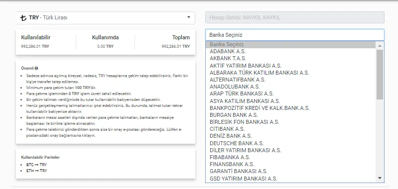The image size is (398, 189).
Task: Select GARANTİ BANKASI A.S.
Action: (290, 171)
